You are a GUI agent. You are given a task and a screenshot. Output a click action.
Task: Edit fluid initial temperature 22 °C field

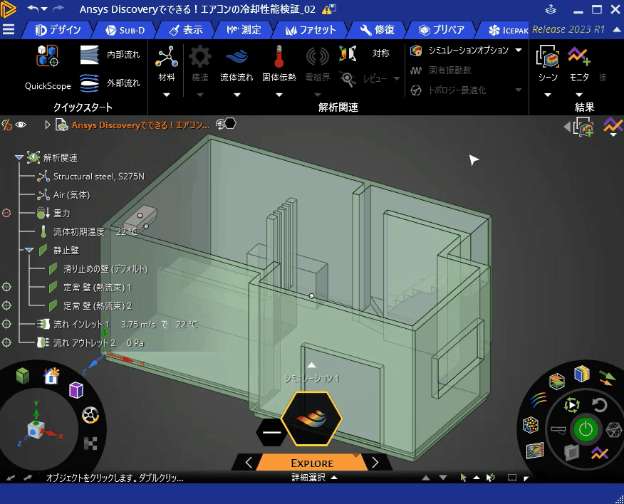127,231
